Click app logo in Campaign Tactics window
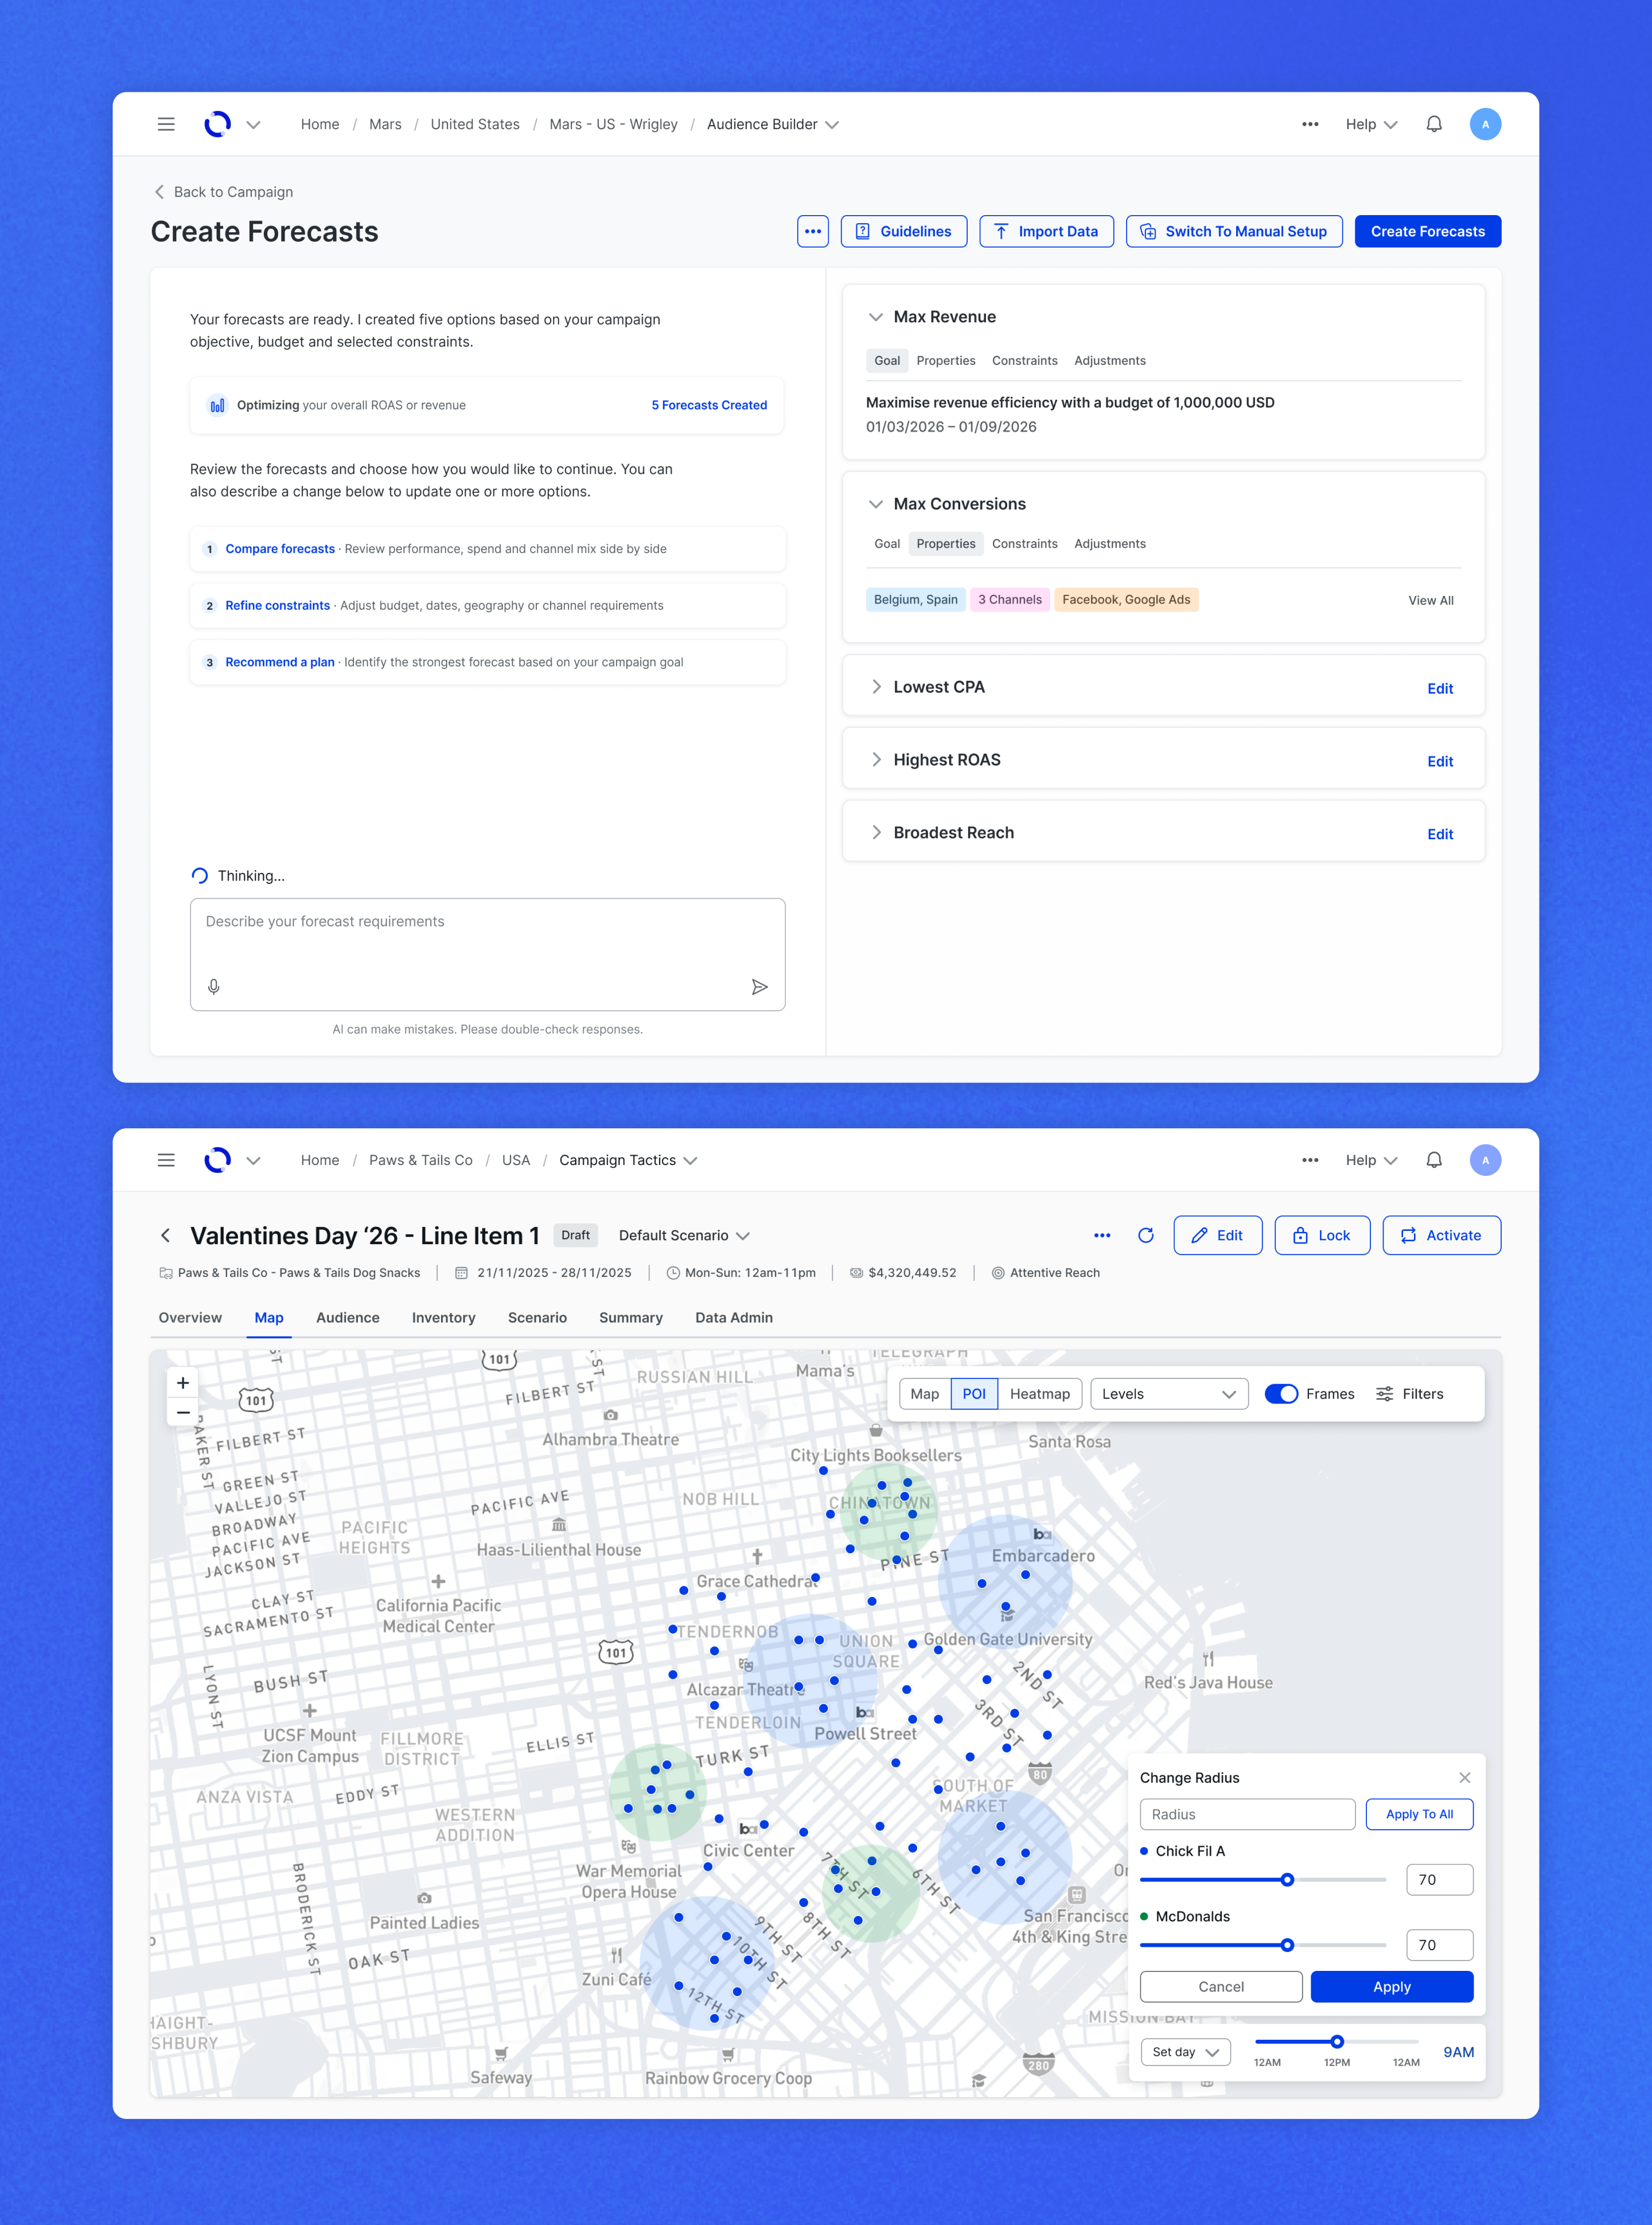The image size is (1652, 2225). [217, 1160]
